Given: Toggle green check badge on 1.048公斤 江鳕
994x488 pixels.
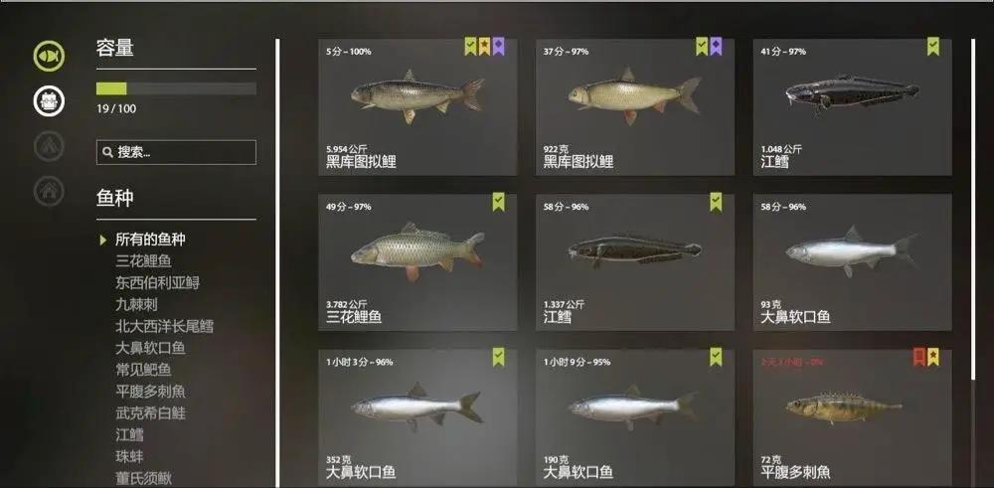Looking at the screenshot, I should [x=933, y=47].
